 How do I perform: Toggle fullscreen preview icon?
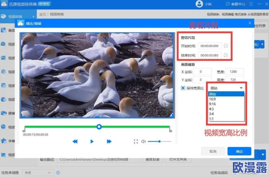pos(136,141)
